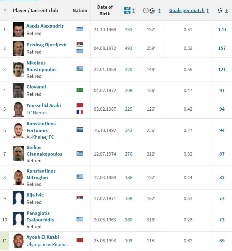Click Serbia flag in Ilija Ivic row

pyautogui.click(x=80, y=198)
